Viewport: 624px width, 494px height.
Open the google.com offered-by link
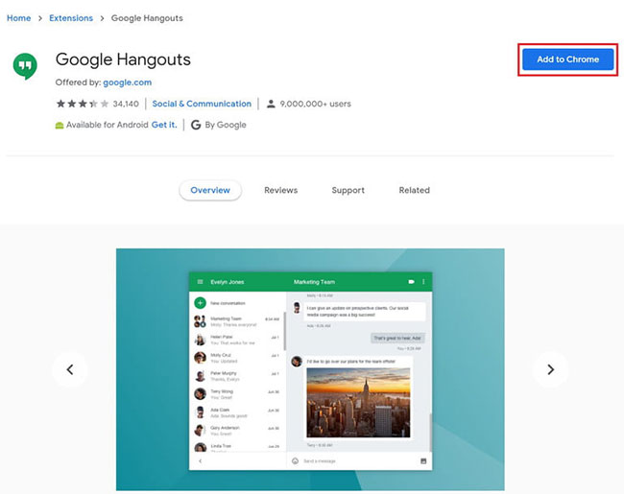click(x=128, y=82)
